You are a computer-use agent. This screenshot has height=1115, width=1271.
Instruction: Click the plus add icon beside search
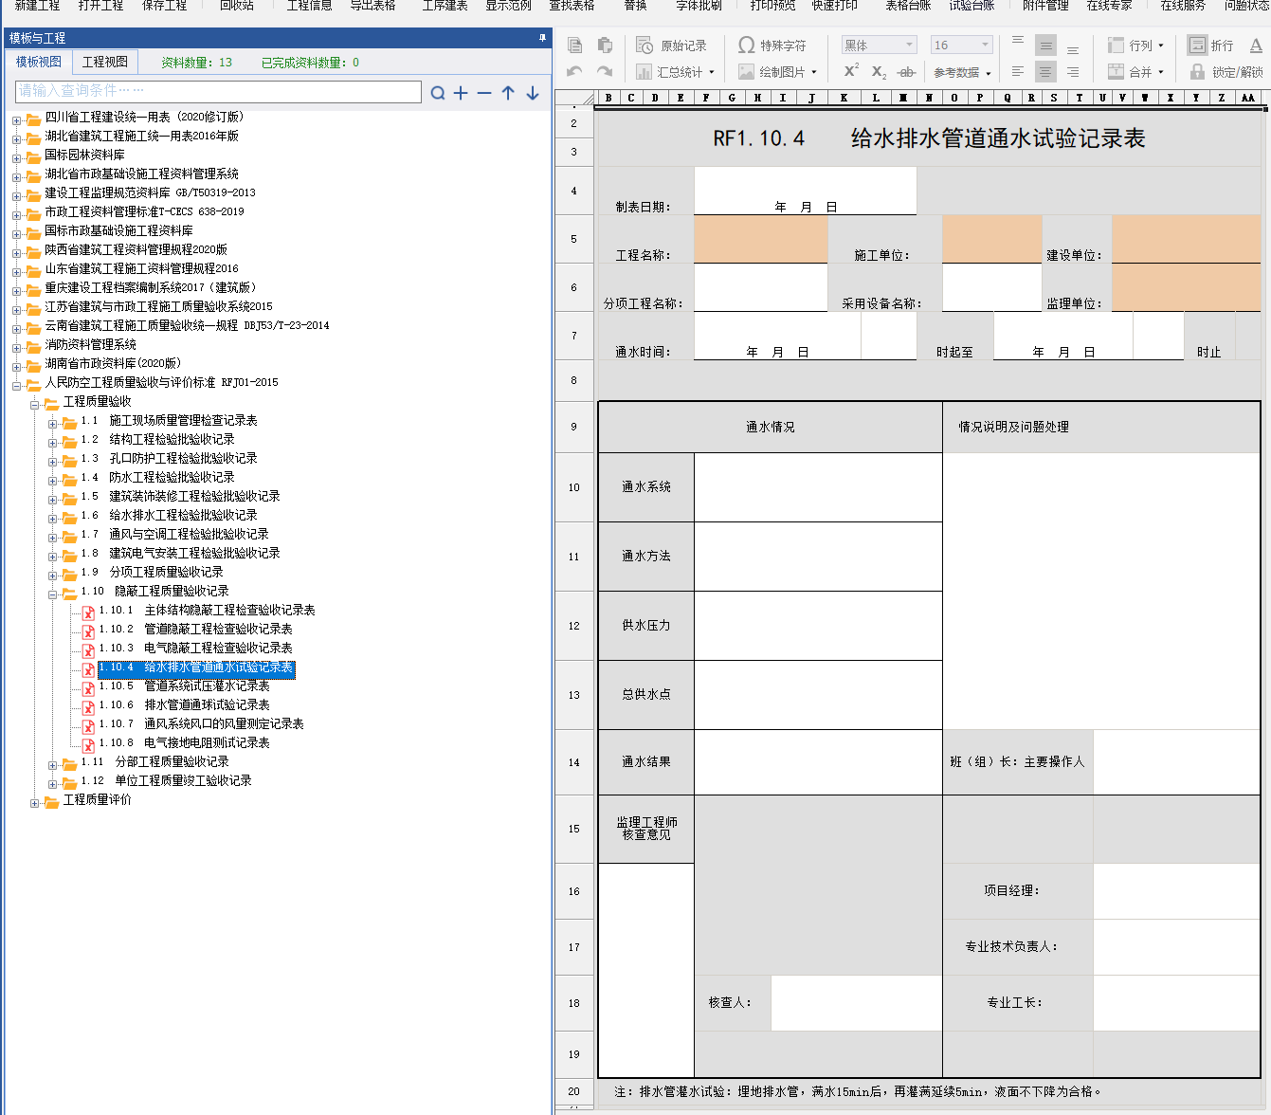[x=461, y=93]
